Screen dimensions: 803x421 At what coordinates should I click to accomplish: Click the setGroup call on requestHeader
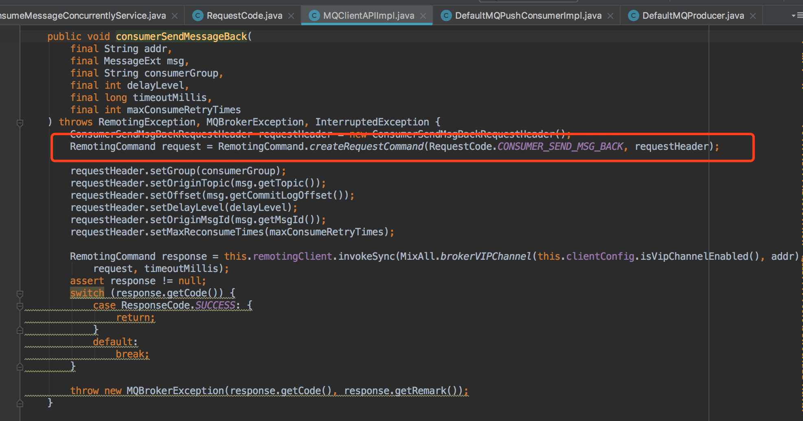(x=173, y=171)
